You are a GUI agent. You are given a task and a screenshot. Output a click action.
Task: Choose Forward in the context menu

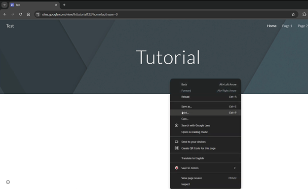click(x=205, y=91)
